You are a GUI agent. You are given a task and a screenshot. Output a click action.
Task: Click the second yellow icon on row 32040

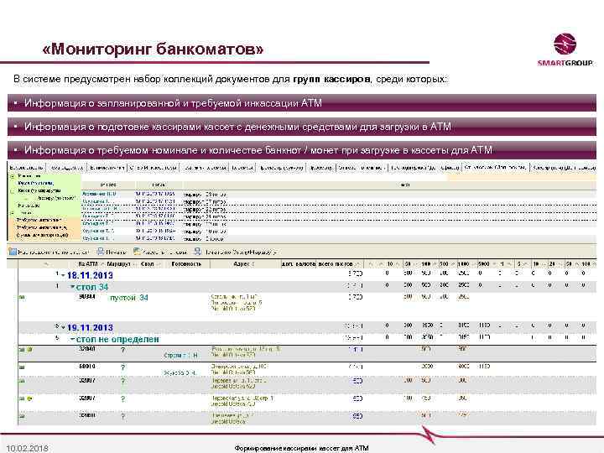click(x=29, y=350)
